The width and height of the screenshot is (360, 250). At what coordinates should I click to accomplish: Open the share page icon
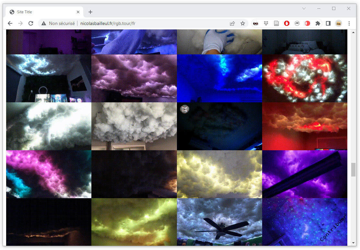pyautogui.click(x=232, y=23)
